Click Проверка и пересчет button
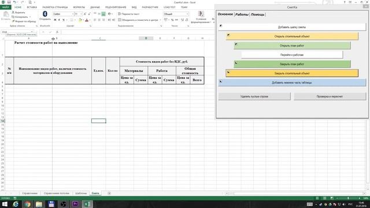The image size is (370, 208). (x=330, y=96)
